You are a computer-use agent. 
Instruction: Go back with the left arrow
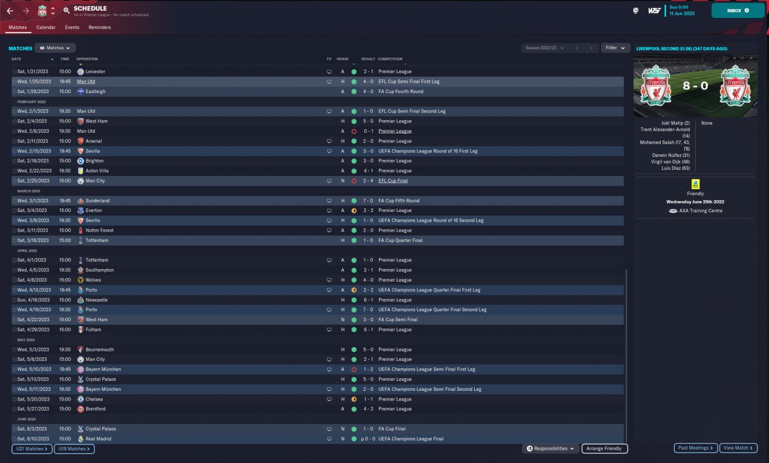tap(10, 11)
